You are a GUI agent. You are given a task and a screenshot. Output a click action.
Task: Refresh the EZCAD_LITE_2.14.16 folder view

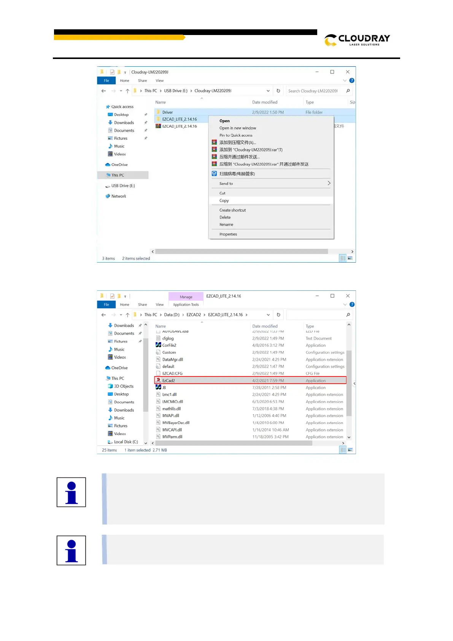(278, 315)
